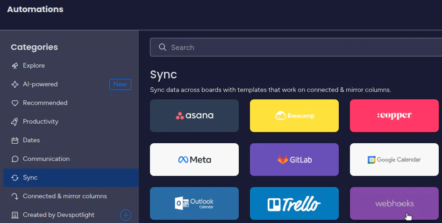442x223 pixels.
Task: Click the Created by Devspotlight building icon
Action: [14, 215]
